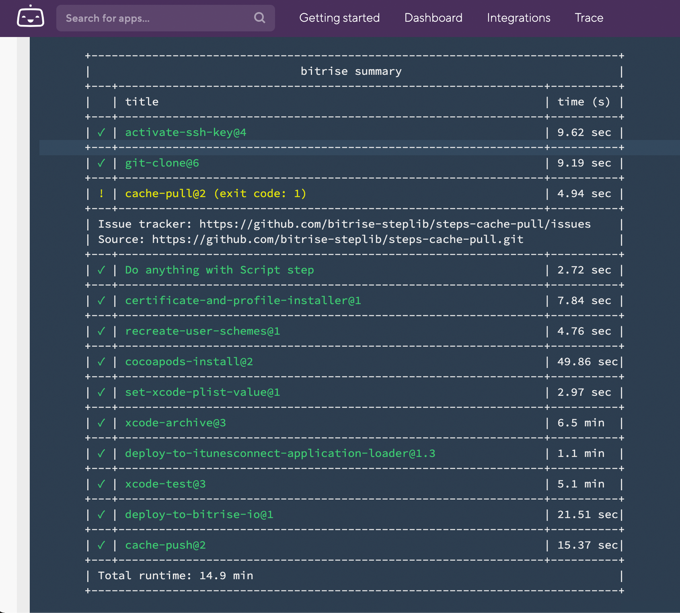Click the 'Do anything with Script step' line
Image resolution: width=680 pixels, height=613 pixels.
point(220,270)
